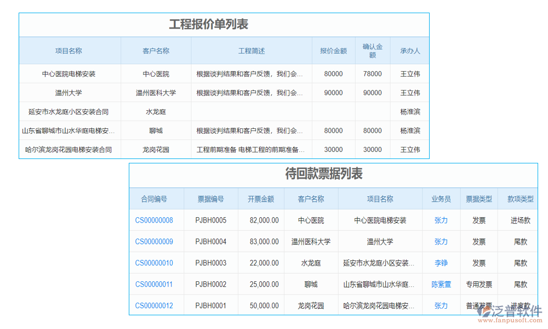Click the 项目名称 header in quotation list
548x329 pixels.
(70, 50)
